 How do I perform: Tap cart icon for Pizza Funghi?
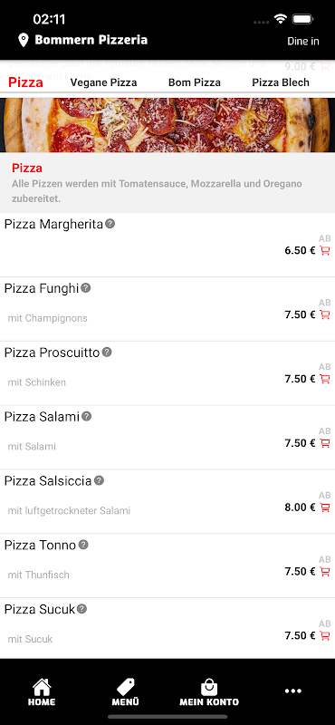coord(325,314)
